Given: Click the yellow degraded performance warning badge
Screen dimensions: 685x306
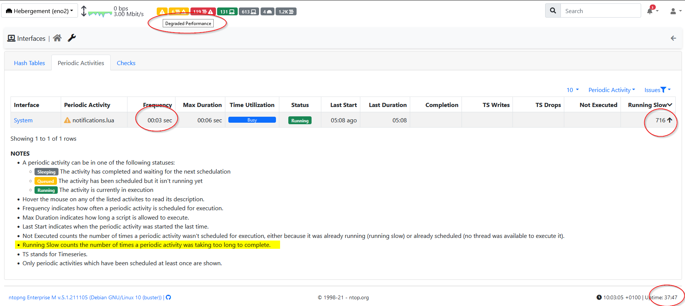Looking at the screenshot, I should coord(162,12).
